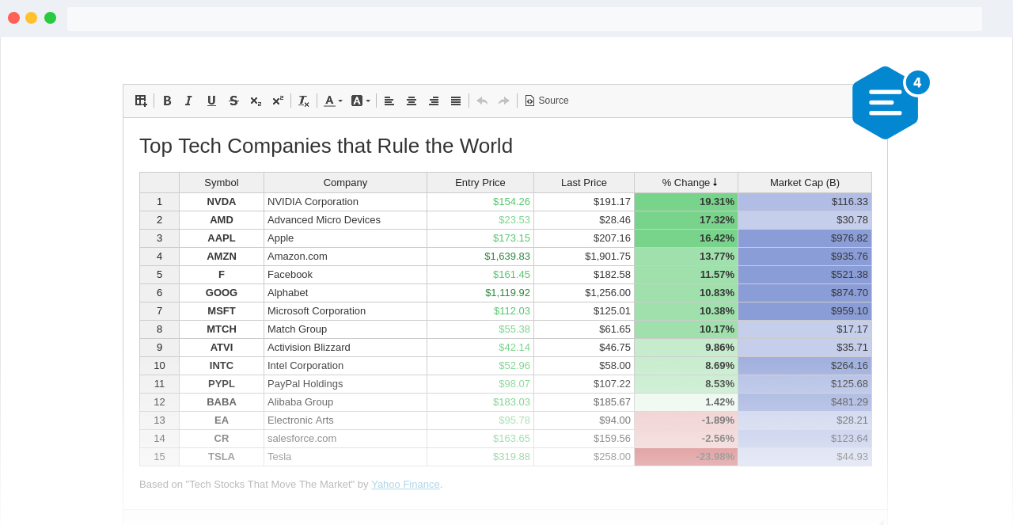
Task: Switch to Source editing mode
Action: pyautogui.click(x=547, y=101)
